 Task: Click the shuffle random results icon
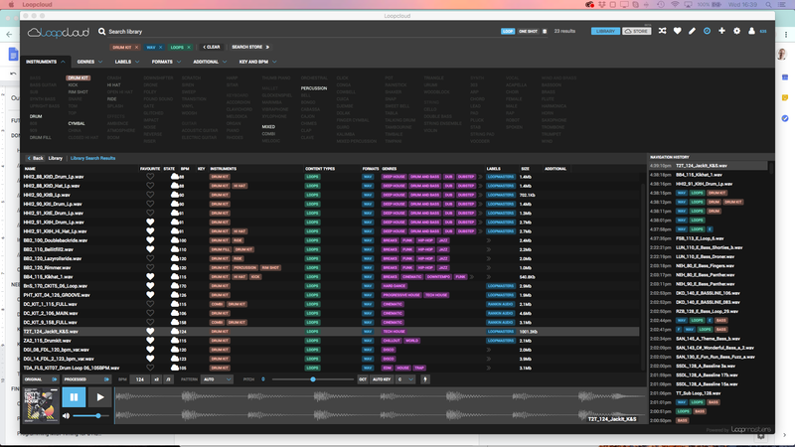tap(662, 31)
